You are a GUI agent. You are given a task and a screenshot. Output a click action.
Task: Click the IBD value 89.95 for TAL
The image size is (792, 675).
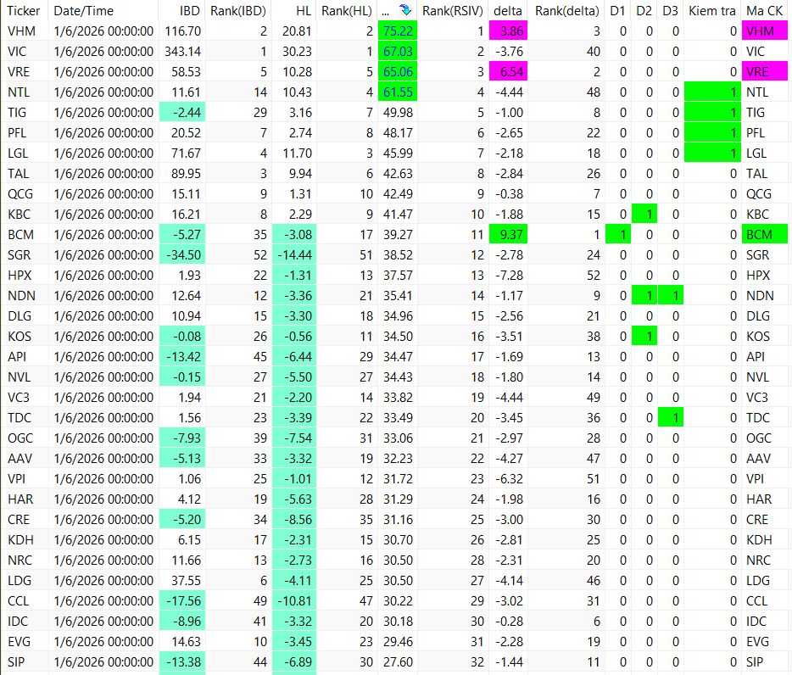[x=186, y=174]
